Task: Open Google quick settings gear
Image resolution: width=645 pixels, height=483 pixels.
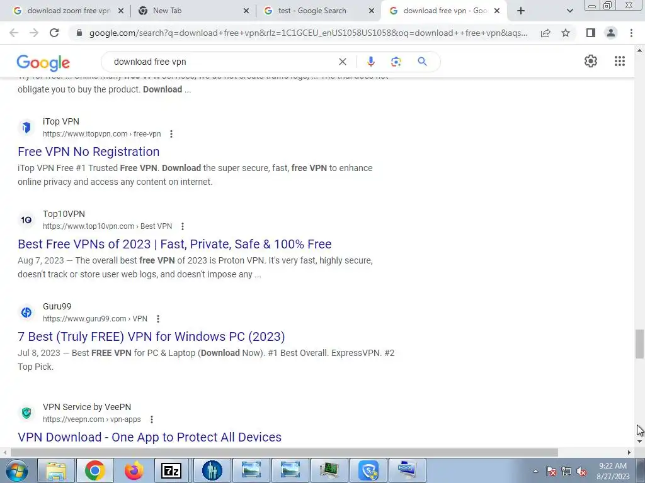Action: pos(591,61)
